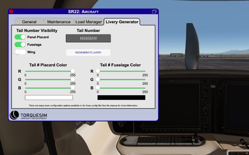The width and height of the screenshot is (249, 155).
Task: Click the Tail # Fuselage Color heading
Action: pyautogui.click(x=120, y=65)
